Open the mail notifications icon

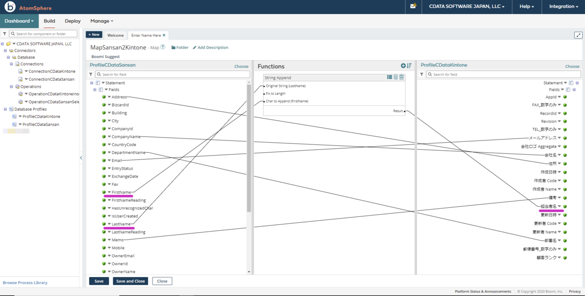(x=413, y=6)
